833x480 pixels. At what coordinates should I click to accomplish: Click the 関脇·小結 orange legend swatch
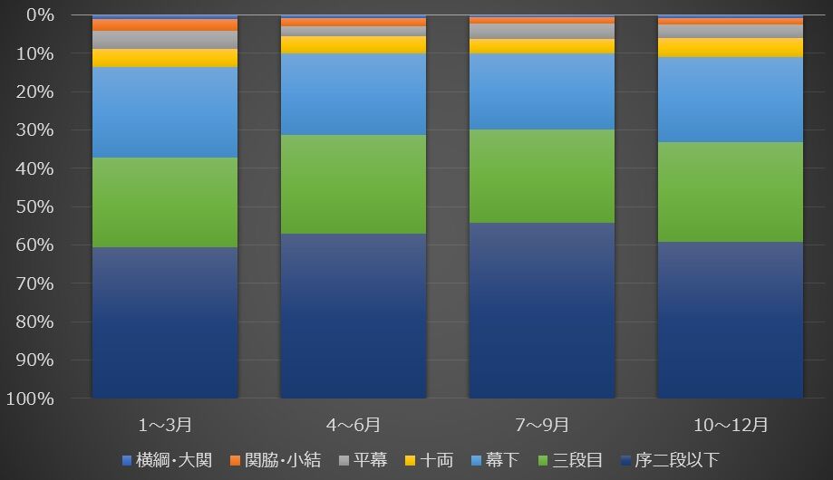pos(235,460)
